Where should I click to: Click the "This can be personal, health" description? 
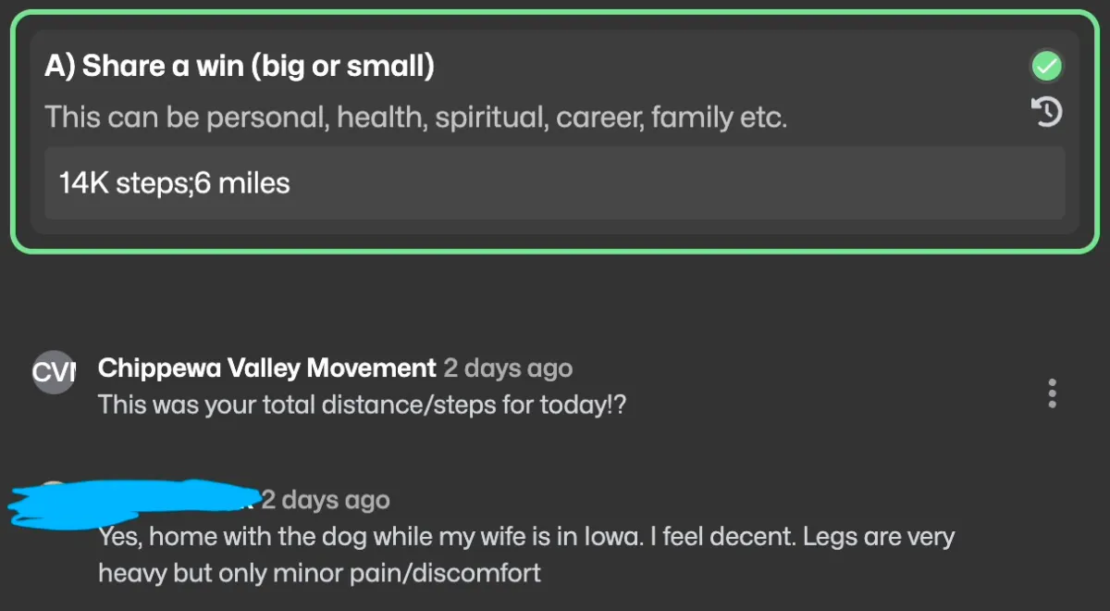[415, 118]
